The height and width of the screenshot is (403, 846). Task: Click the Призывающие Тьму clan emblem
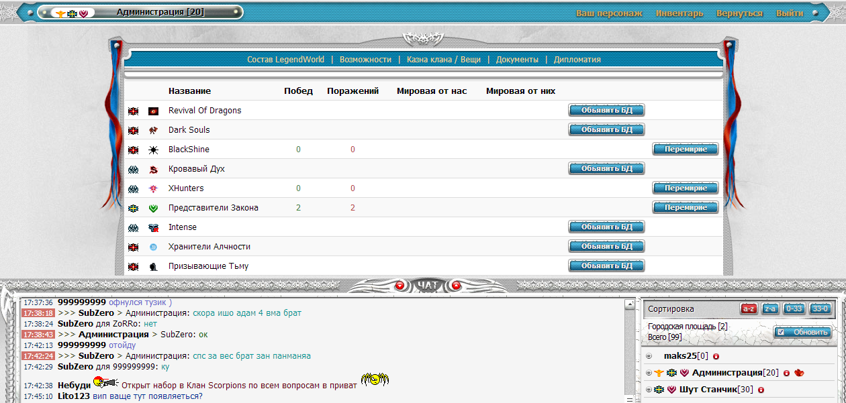click(x=153, y=266)
